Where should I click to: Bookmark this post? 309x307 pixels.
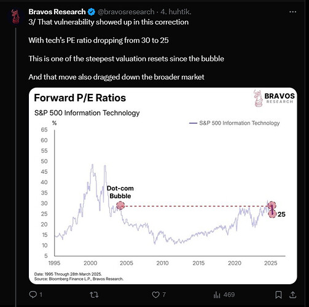pyautogui.click(x=278, y=295)
